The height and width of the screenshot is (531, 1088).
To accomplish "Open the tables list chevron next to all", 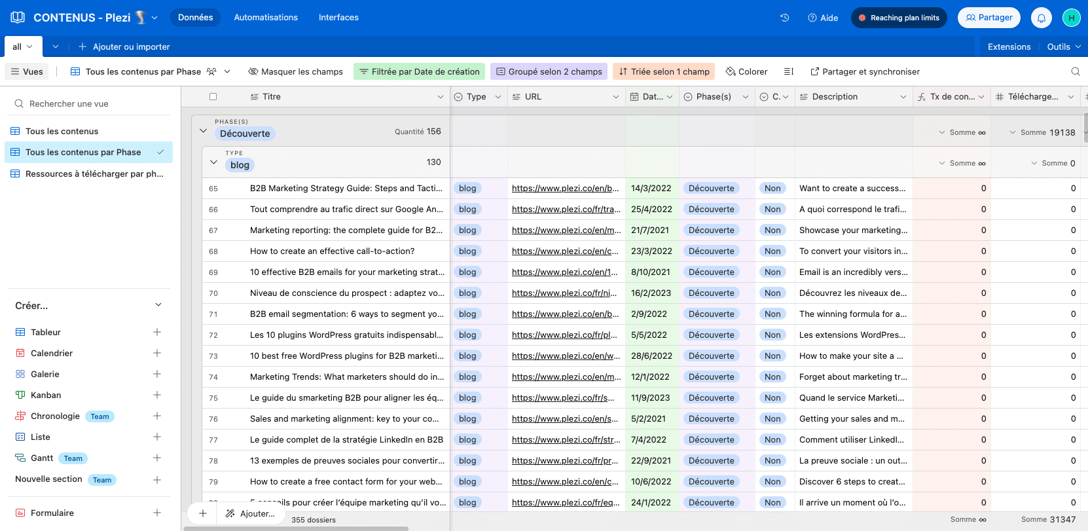I will (56, 46).
